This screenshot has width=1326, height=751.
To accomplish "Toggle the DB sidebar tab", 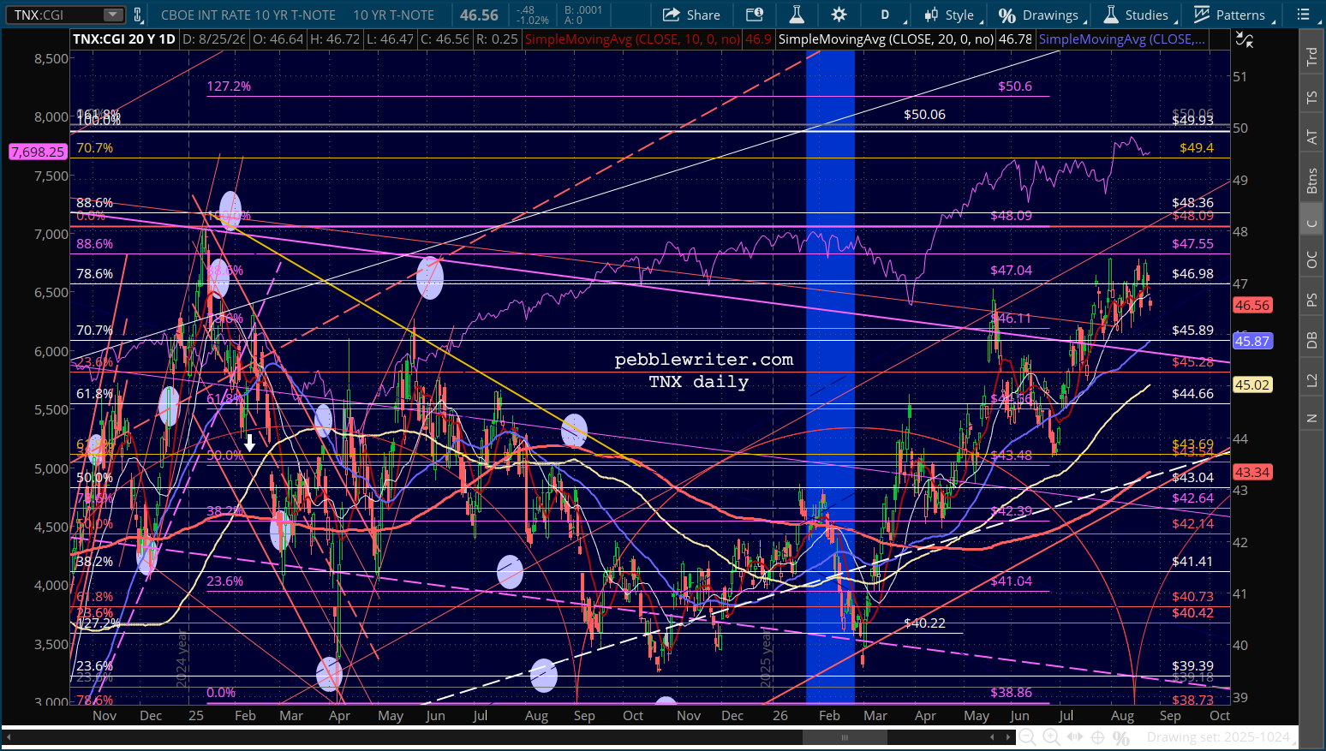I will click(x=1311, y=340).
